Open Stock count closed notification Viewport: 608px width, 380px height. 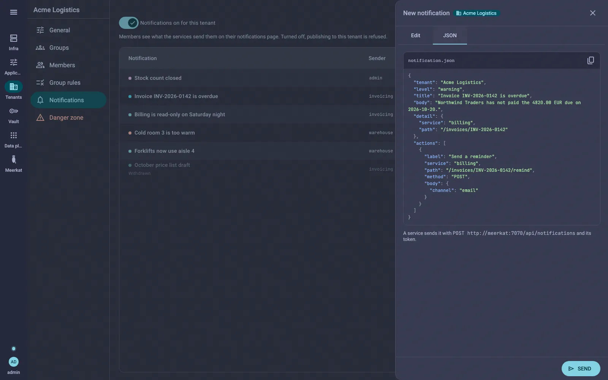(257, 78)
